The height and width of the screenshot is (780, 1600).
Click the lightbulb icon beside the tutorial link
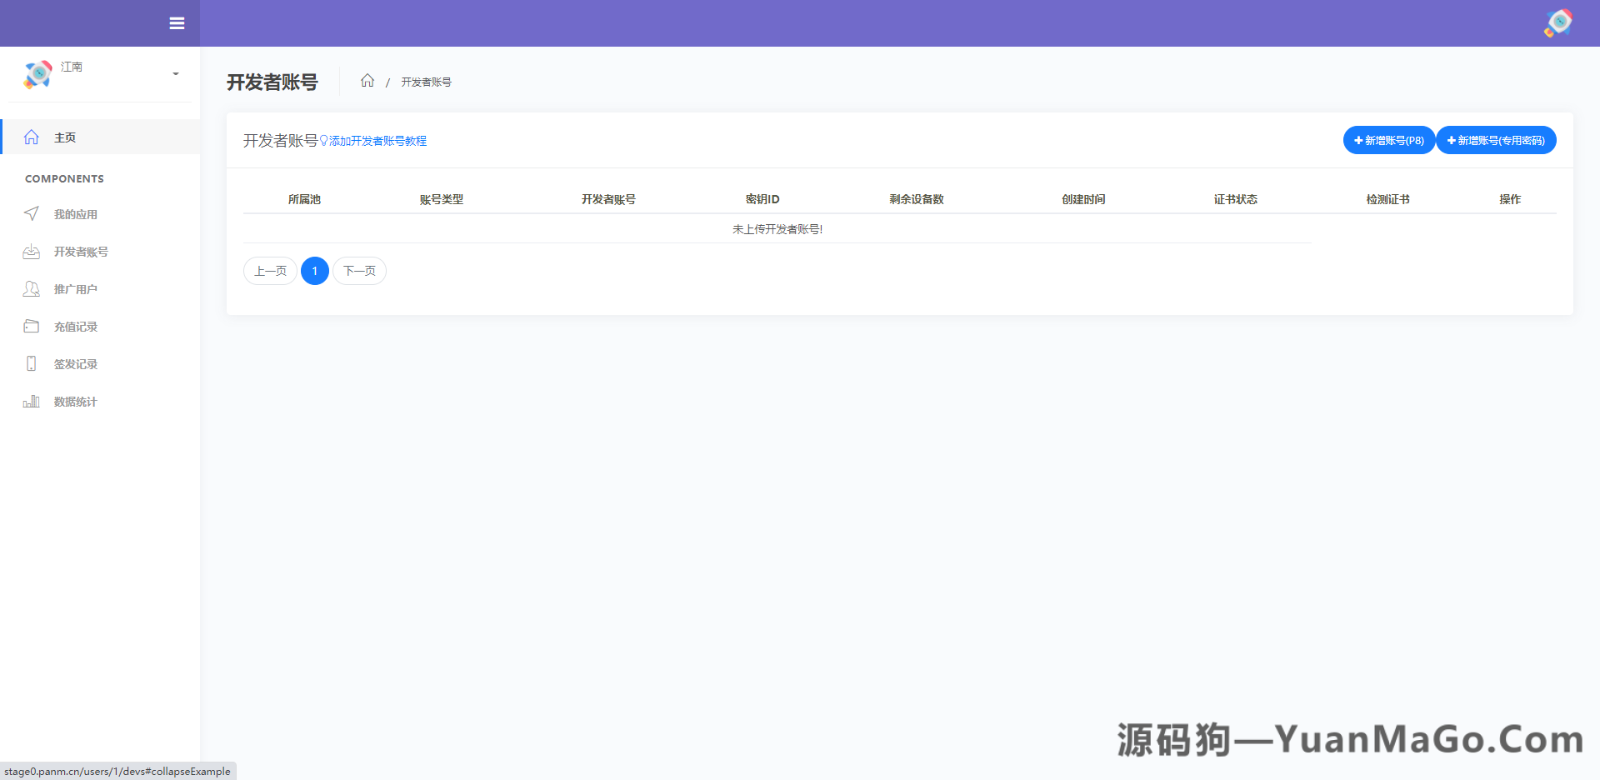324,141
